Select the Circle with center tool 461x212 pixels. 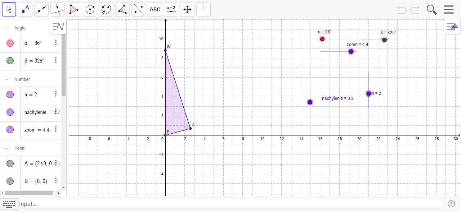tap(90, 9)
